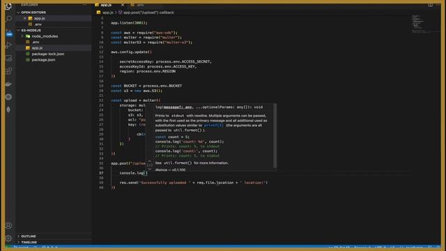Click the split editor icon

pos(431,5)
